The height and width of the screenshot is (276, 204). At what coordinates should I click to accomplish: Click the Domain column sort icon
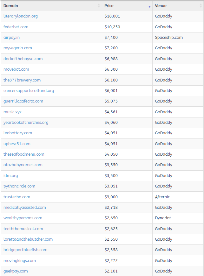pyautogui.click(x=99, y=6)
